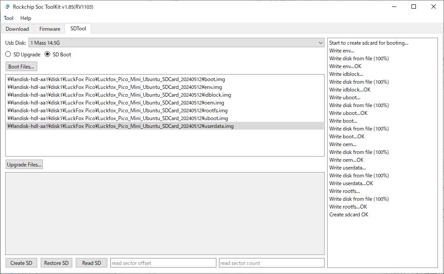Click the Read SD button
The height and width of the screenshot is (274, 444).
[x=91, y=263]
